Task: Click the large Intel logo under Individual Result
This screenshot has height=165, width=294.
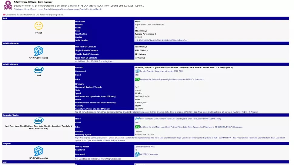Action: 38,70
